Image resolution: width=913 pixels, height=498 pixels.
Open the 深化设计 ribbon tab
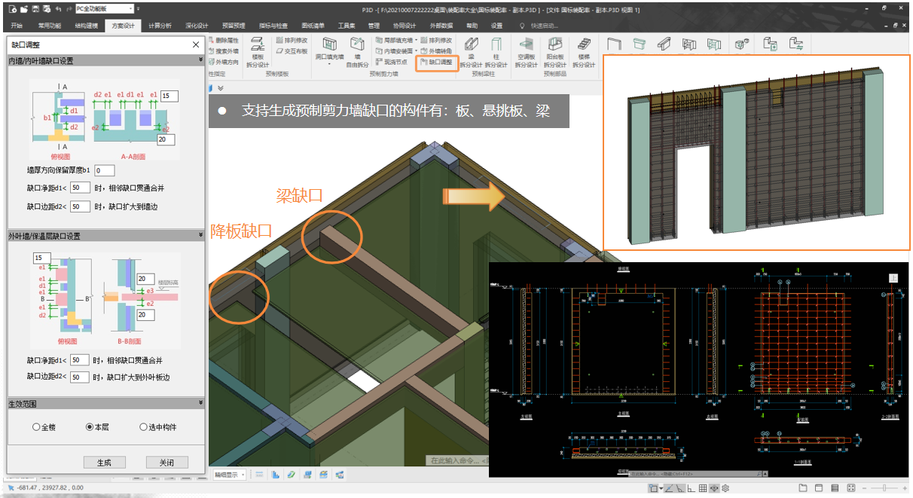pyautogui.click(x=197, y=25)
